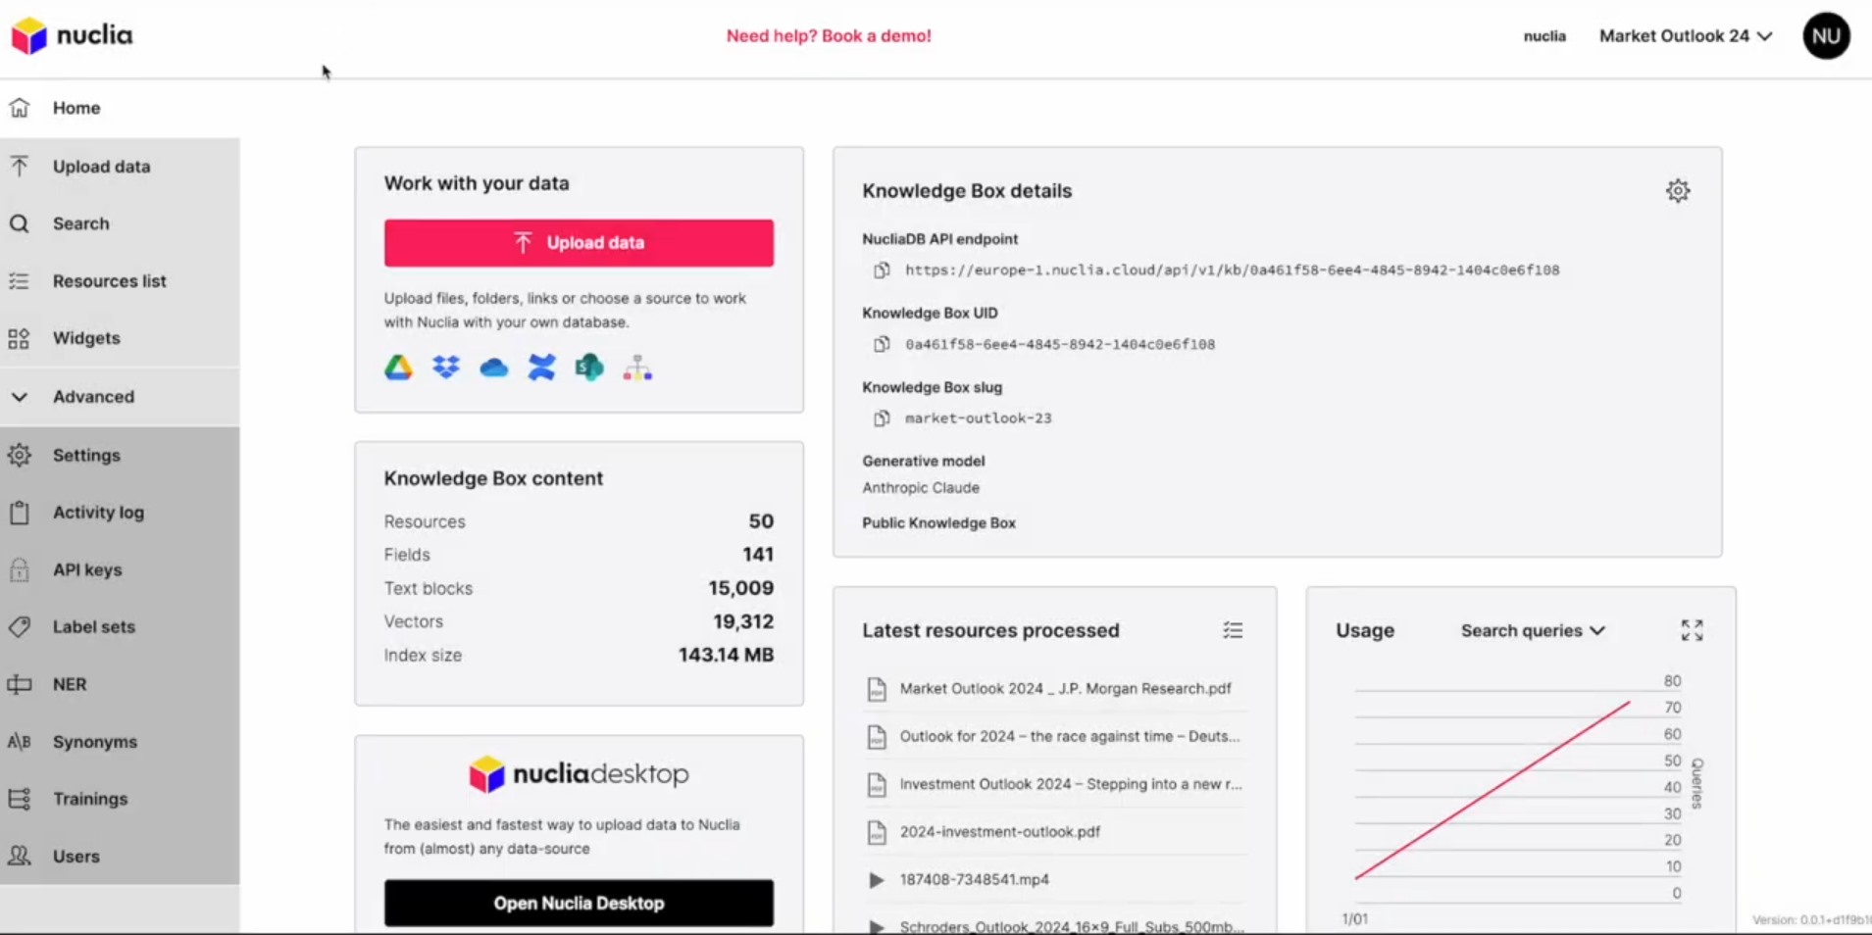Expand the Usage chart to fullscreen

coord(1692,630)
